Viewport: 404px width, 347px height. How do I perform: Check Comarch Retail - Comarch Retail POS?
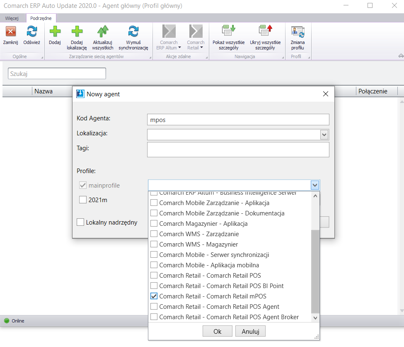154,275
